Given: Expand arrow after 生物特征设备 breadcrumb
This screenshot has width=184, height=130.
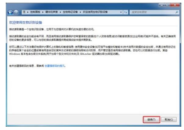Looking at the screenshot, I should [x=80, y=12].
